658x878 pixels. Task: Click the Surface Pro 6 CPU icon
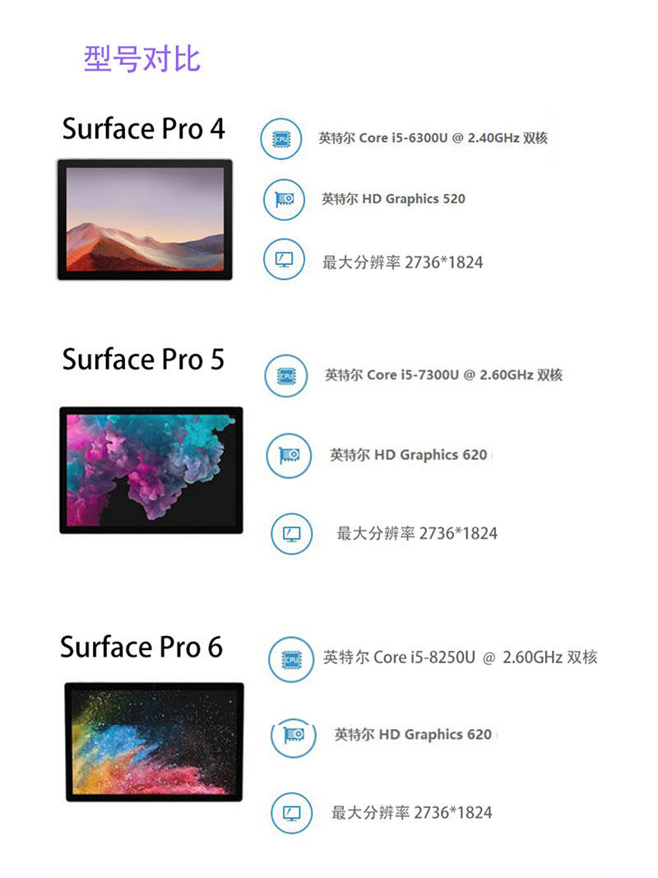pyautogui.click(x=291, y=658)
